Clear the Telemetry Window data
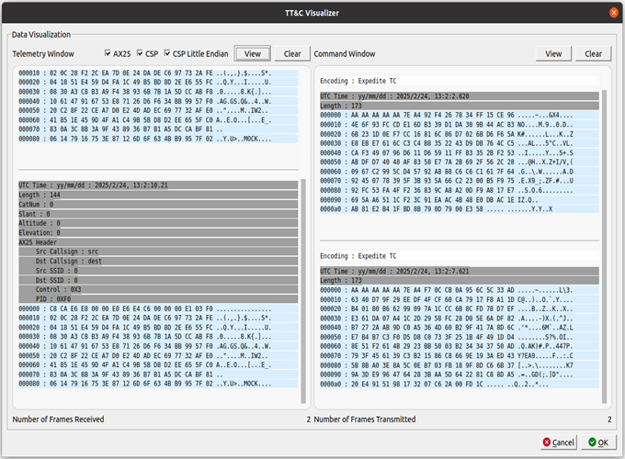The height and width of the screenshot is (459, 625). click(x=292, y=53)
